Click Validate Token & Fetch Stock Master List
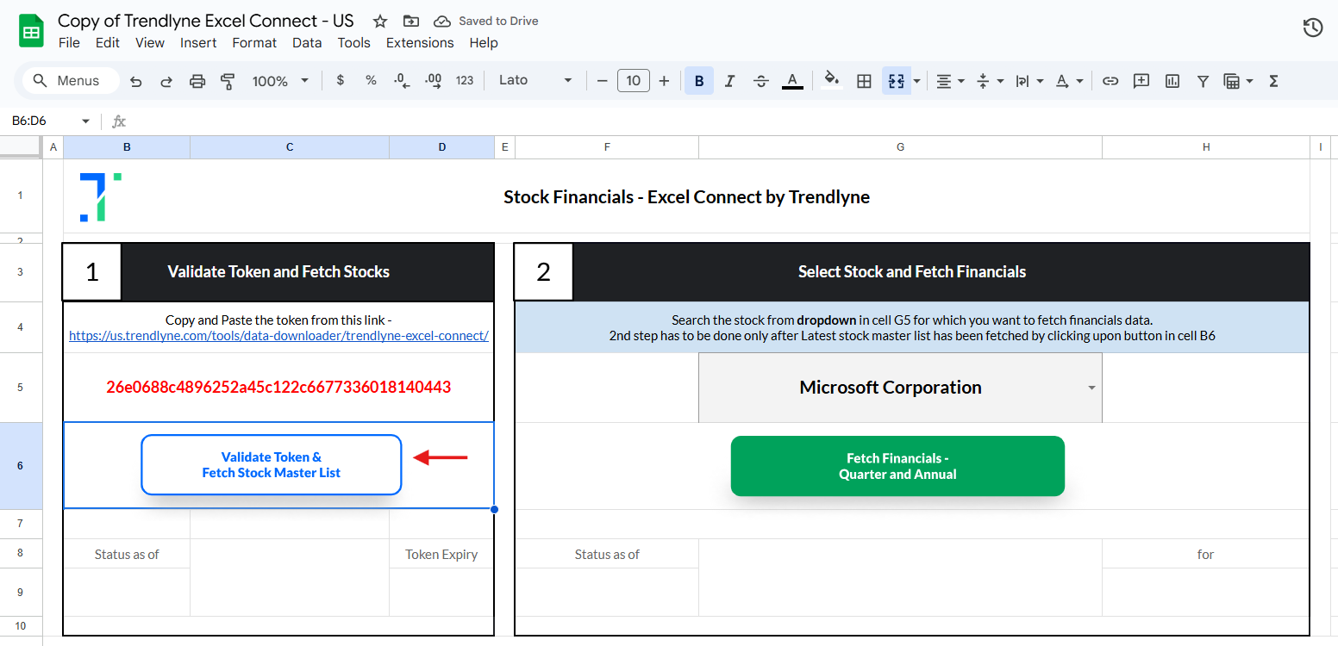The height and width of the screenshot is (646, 1338). 272,465
